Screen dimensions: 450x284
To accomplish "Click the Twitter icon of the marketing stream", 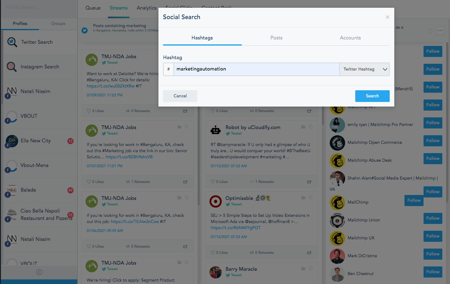I will [85, 30].
